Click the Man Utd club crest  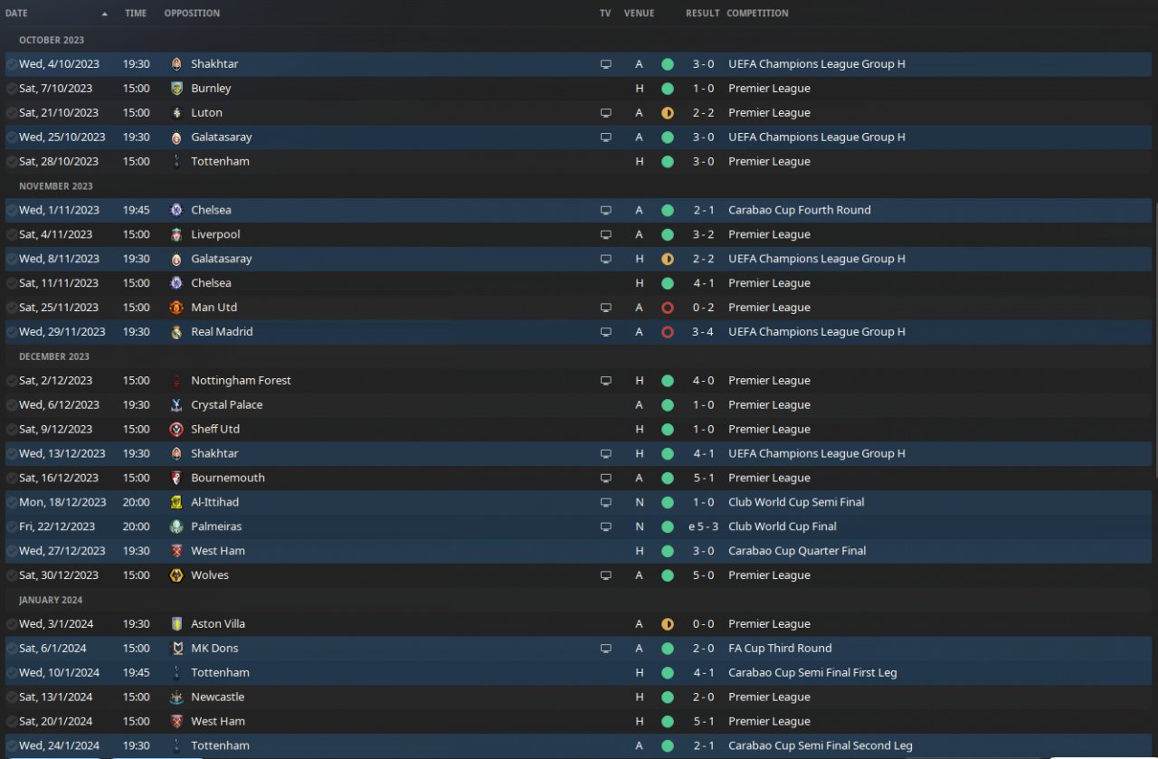point(176,308)
